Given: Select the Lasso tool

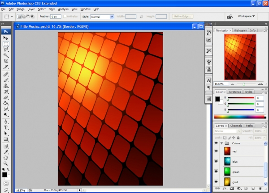Looking at the screenshot, I should pyautogui.click(x=6, y=50).
